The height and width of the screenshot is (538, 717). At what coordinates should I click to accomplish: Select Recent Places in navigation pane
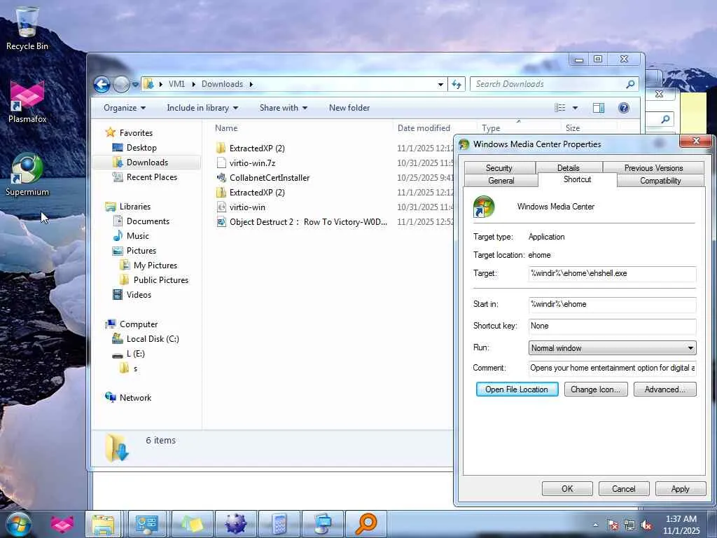coord(152,177)
